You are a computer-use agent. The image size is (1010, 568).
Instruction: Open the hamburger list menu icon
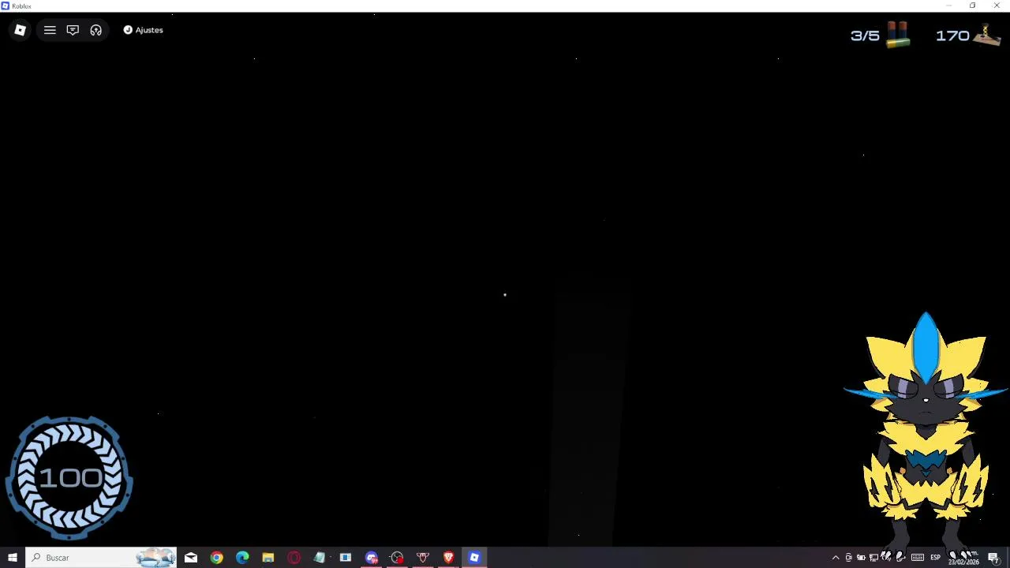point(50,30)
